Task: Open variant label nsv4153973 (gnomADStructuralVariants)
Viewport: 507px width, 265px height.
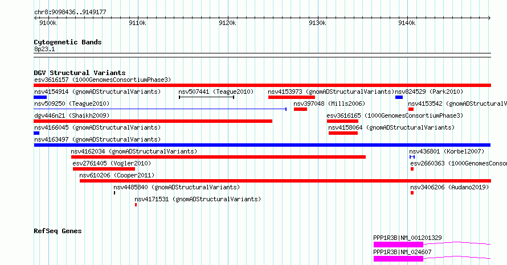Action: [331, 92]
